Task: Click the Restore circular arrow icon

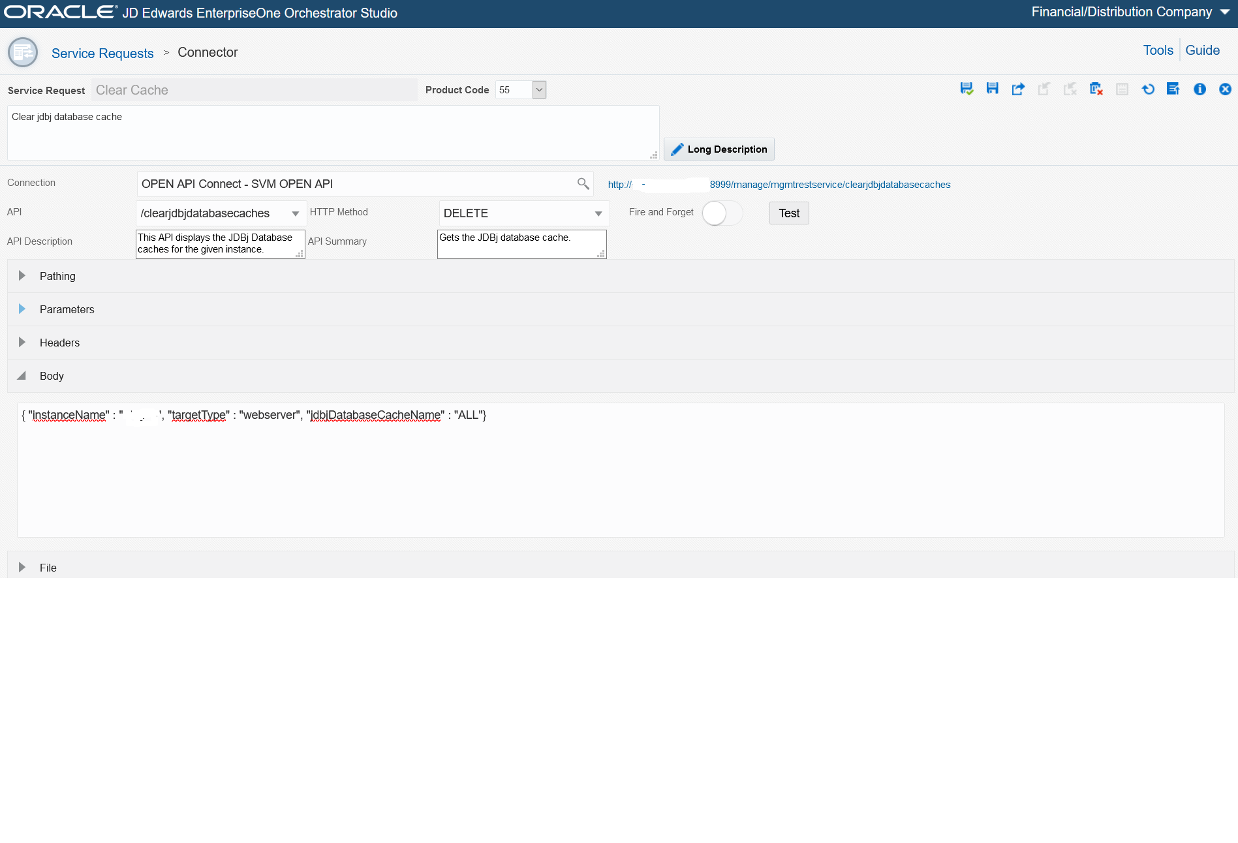Action: click(1148, 89)
